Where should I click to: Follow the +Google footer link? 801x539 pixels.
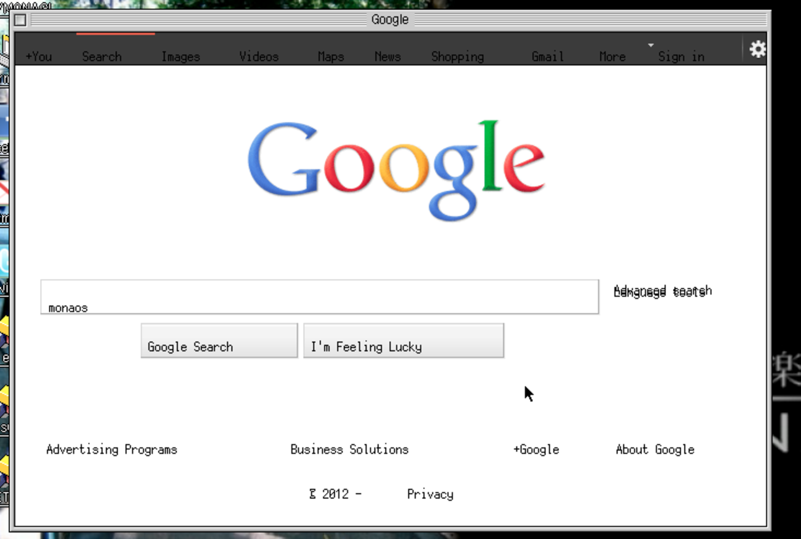point(536,450)
